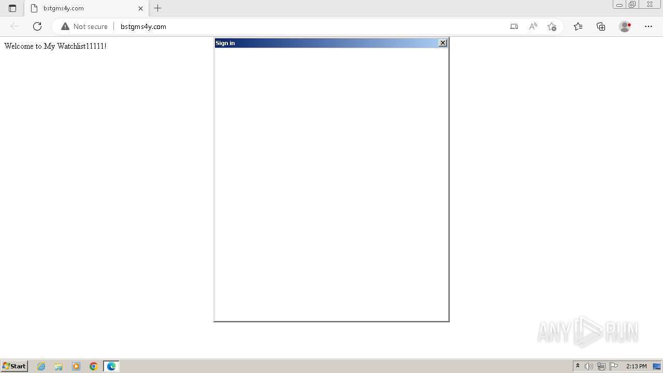This screenshot has height=373, width=663.
Task: Go back with the back arrow
Action: [15, 26]
